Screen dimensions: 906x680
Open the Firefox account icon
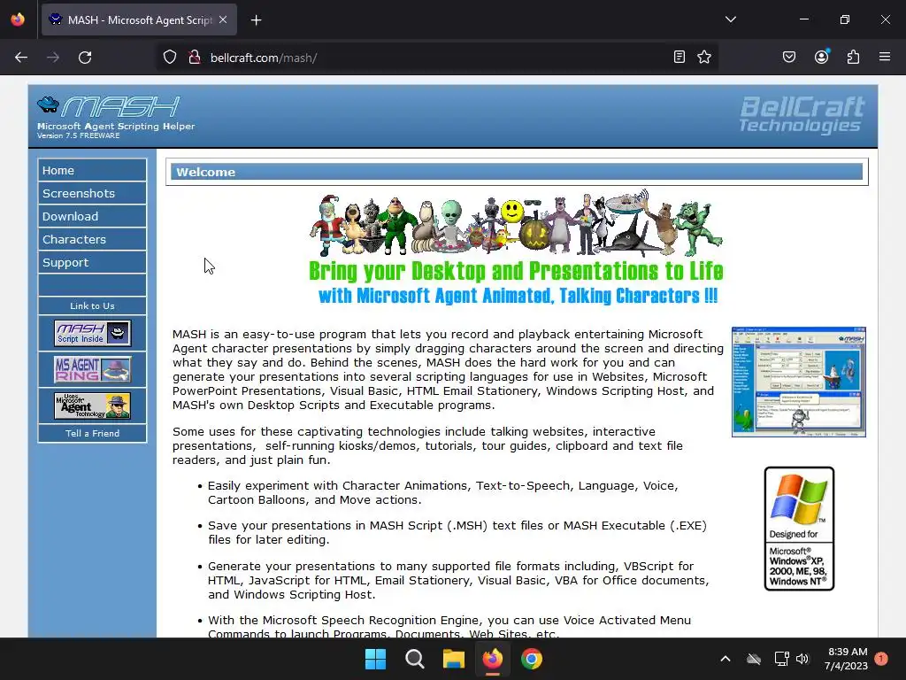(821, 57)
